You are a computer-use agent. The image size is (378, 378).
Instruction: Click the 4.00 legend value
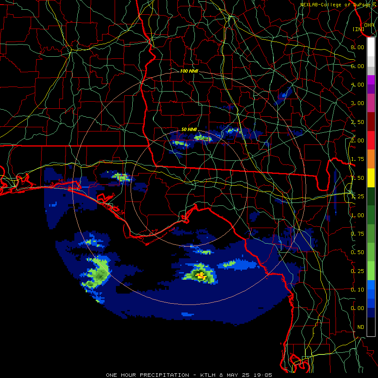click(357, 84)
